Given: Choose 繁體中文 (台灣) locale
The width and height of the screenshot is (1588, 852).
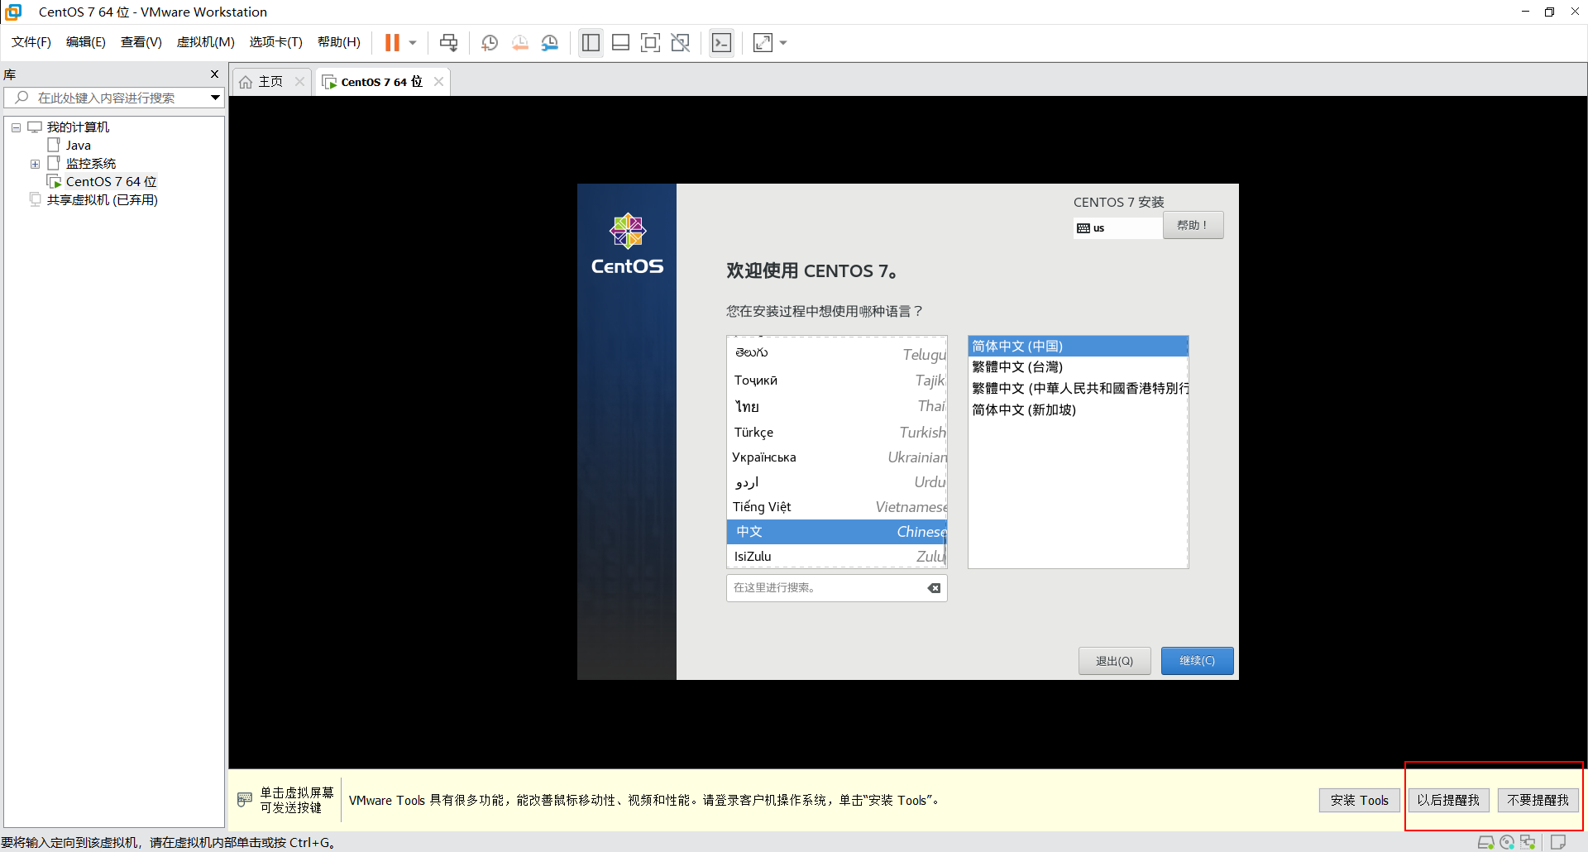Looking at the screenshot, I should [x=1078, y=367].
